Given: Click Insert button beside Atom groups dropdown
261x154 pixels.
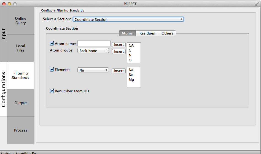Looking at the screenshot, I should [x=119, y=51].
